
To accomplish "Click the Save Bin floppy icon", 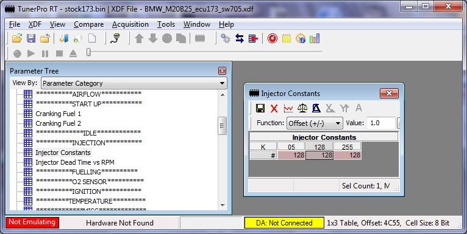I will coord(31,39).
